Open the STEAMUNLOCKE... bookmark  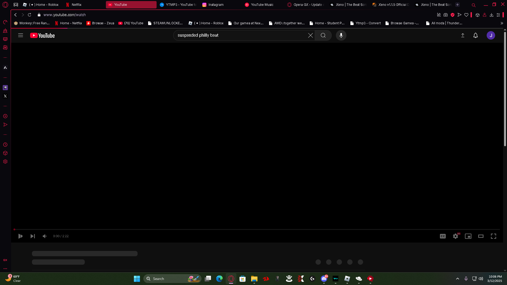point(165,23)
